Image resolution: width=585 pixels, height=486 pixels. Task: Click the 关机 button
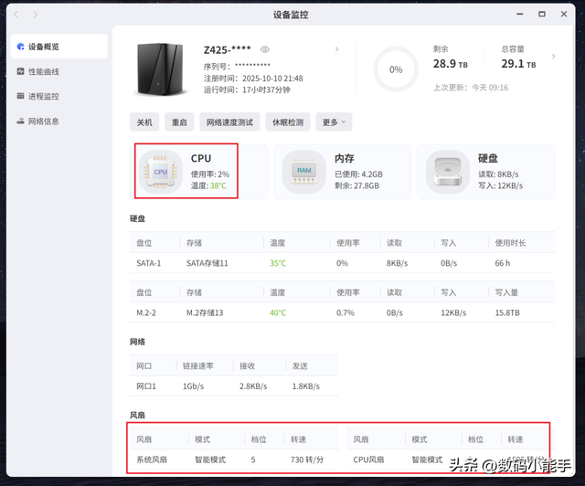144,122
